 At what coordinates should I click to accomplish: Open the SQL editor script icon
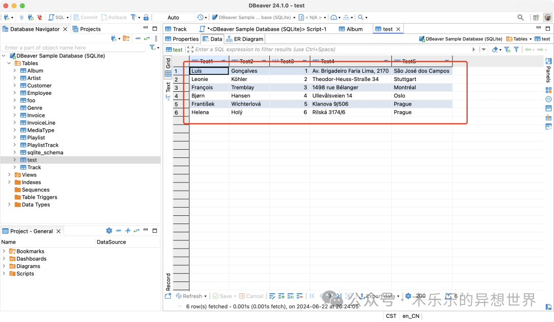pos(51,17)
